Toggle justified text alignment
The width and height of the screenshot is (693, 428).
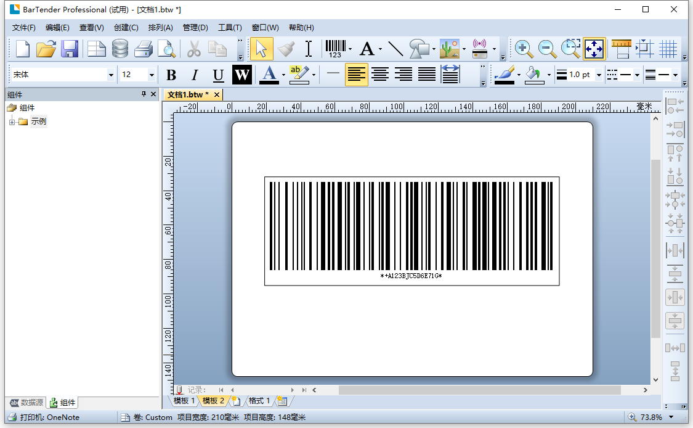click(427, 75)
